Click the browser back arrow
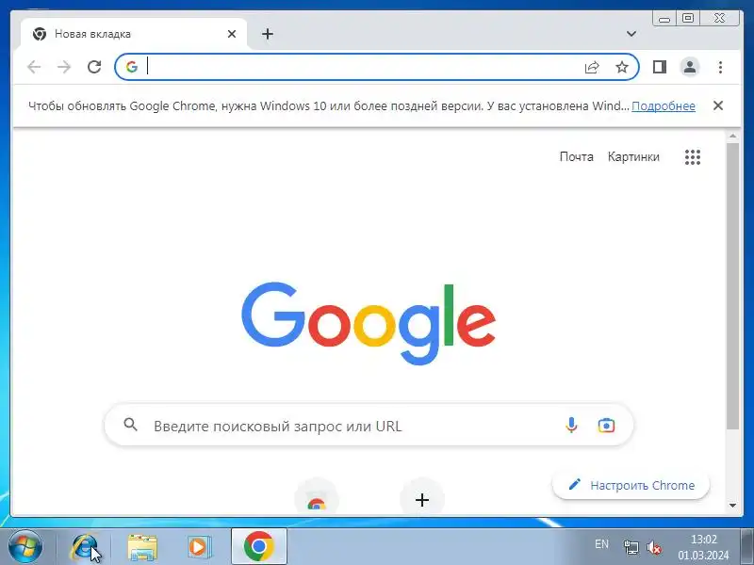Viewport: 754px width, 565px height. coord(34,67)
